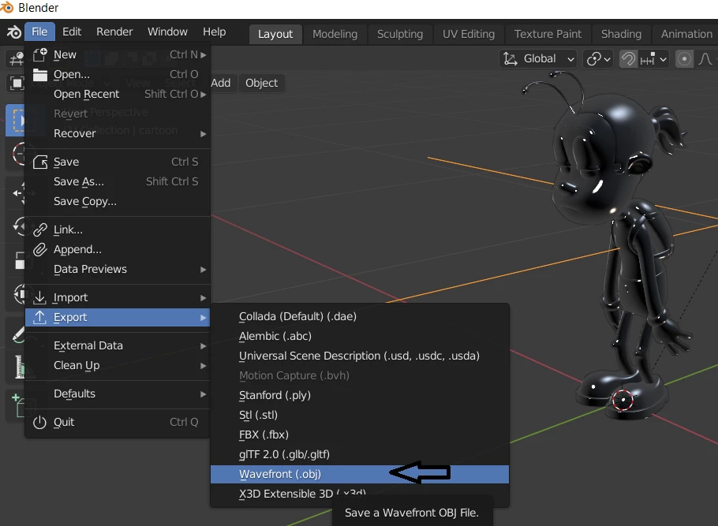Open the Global orientation dropdown
The height and width of the screenshot is (526, 718).
(x=538, y=58)
